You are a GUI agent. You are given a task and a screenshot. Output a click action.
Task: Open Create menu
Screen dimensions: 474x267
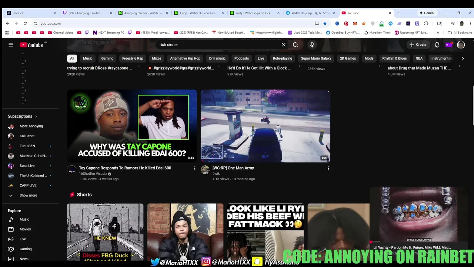pos(418,44)
